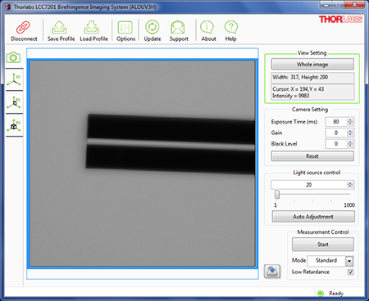This screenshot has height=301, width=369.
Task: Toggle the Low Retardance checkbox
Action: [x=350, y=272]
